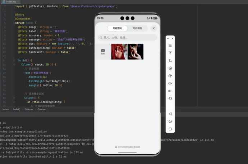Increase emulator volume
Viewport: 248px width, 164px height.
click(170, 83)
